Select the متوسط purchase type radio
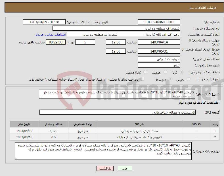224x176 pixels. (170, 79)
